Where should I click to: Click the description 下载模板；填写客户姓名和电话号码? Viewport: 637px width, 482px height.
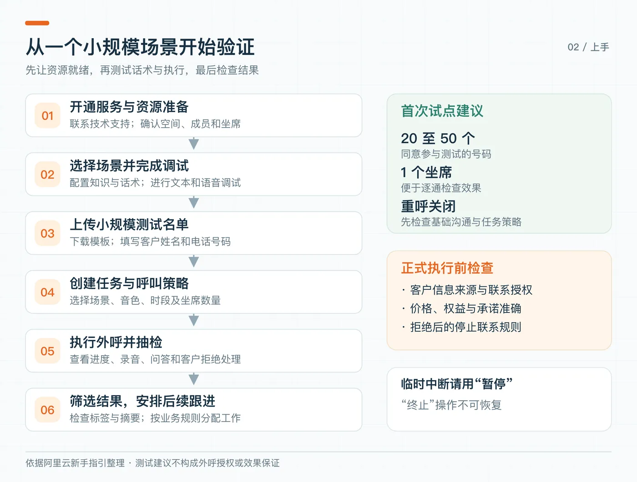(x=150, y=241)
